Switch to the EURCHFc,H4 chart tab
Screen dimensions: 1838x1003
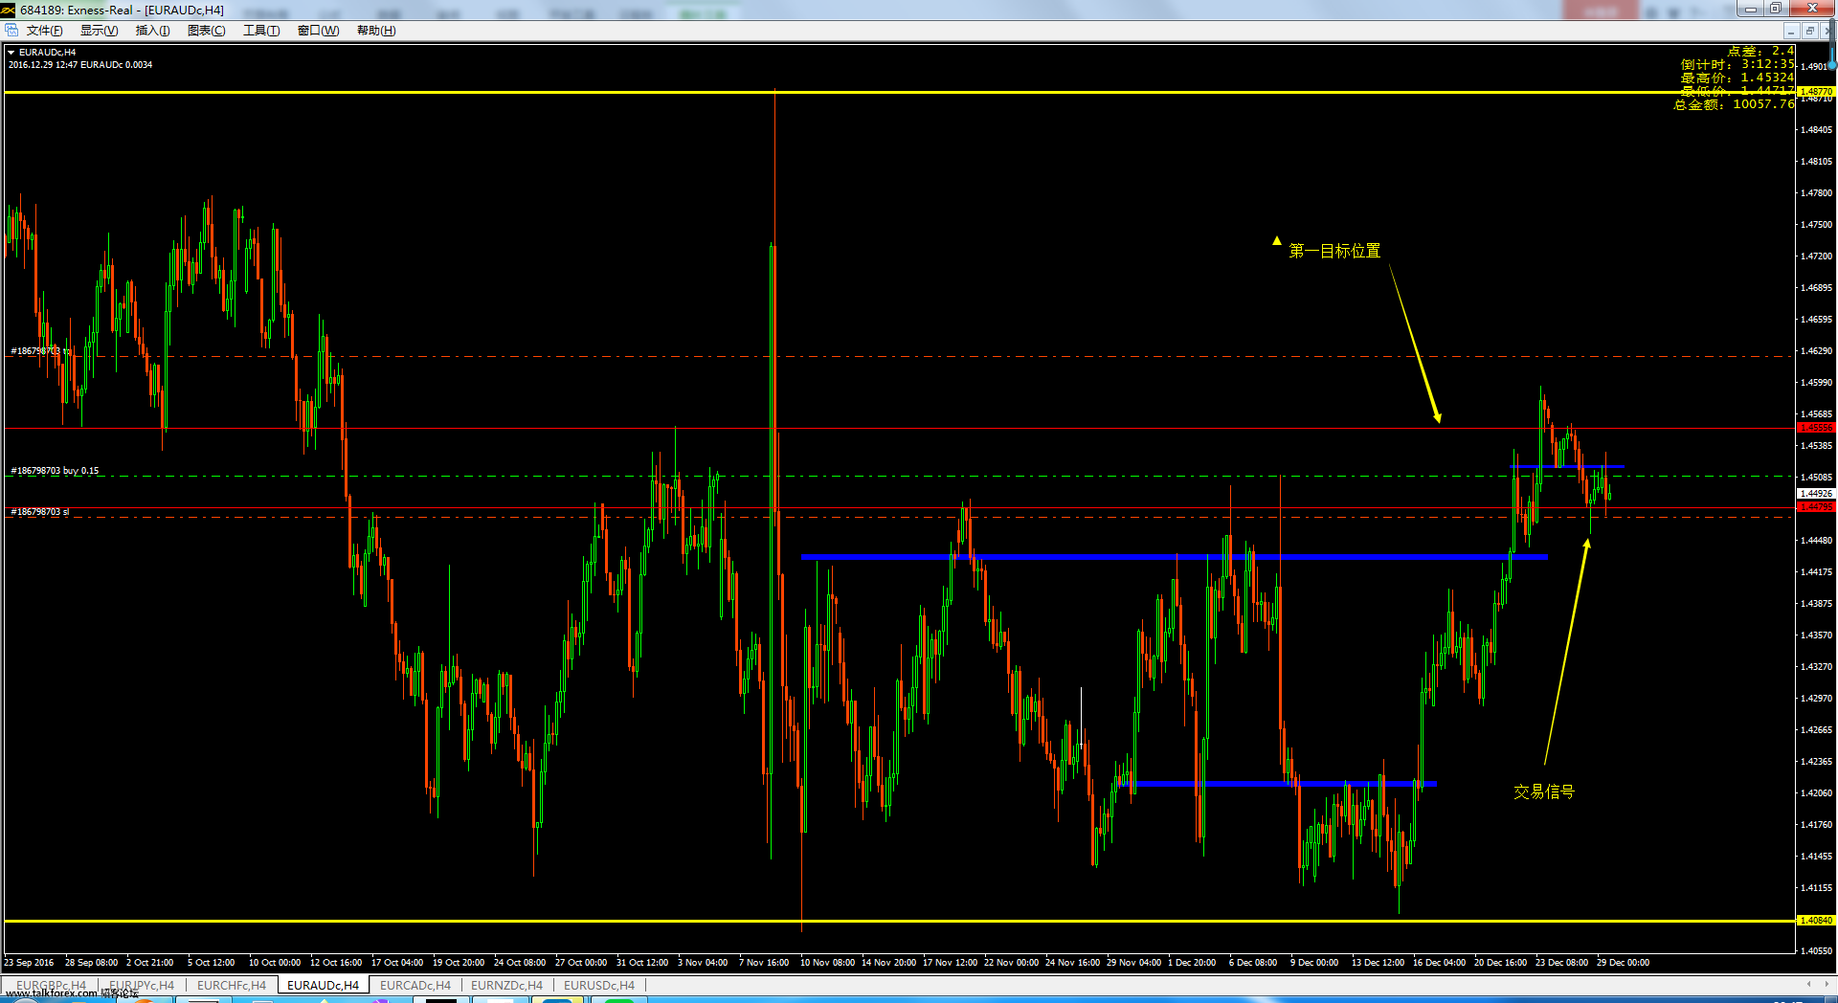[x=232, y=985]
